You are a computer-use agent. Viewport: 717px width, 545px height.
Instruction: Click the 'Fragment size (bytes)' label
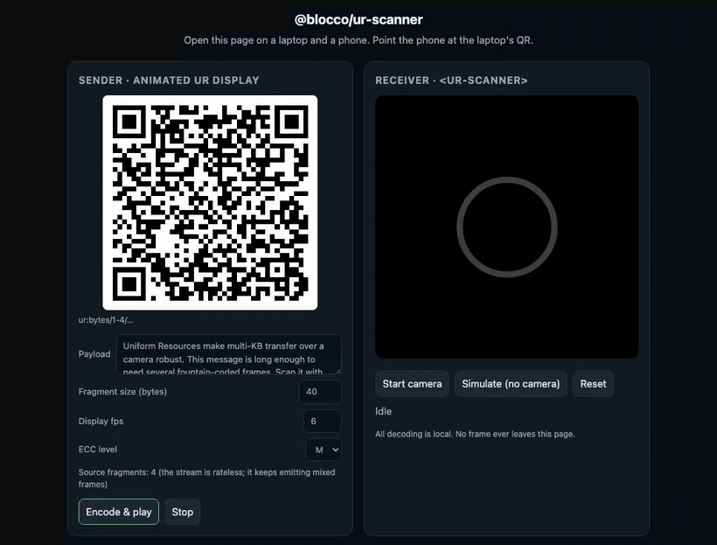click(122, 392)
